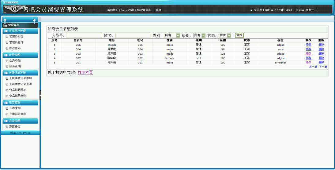The width and height of the screenshot is (335, 170).
Task: Open 数据备份 menu entry
Action: point(15,126)
